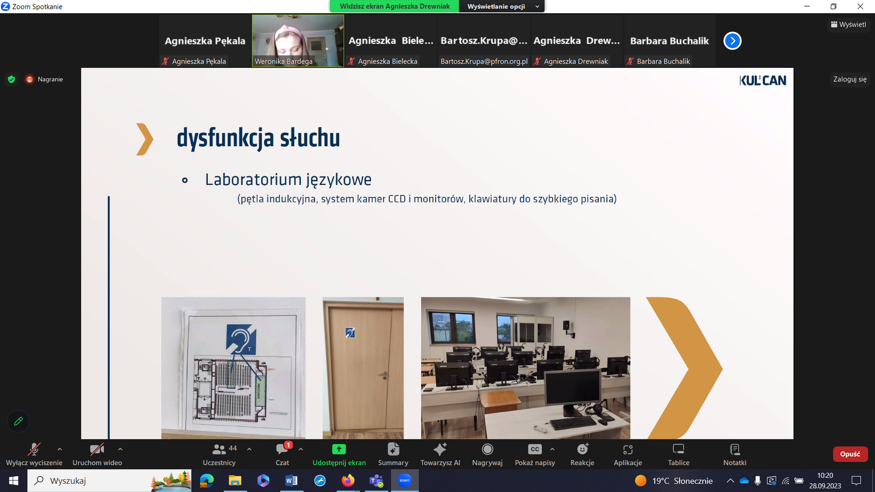Start recording with Nagrywaj button
This screenshot has width=875, height=492.
click(x=487, y=454)
